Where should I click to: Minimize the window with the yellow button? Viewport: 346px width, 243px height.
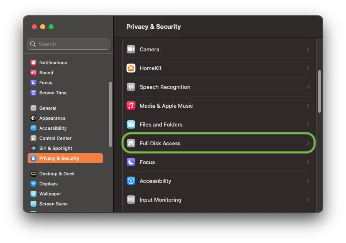[x=43, y=27]
